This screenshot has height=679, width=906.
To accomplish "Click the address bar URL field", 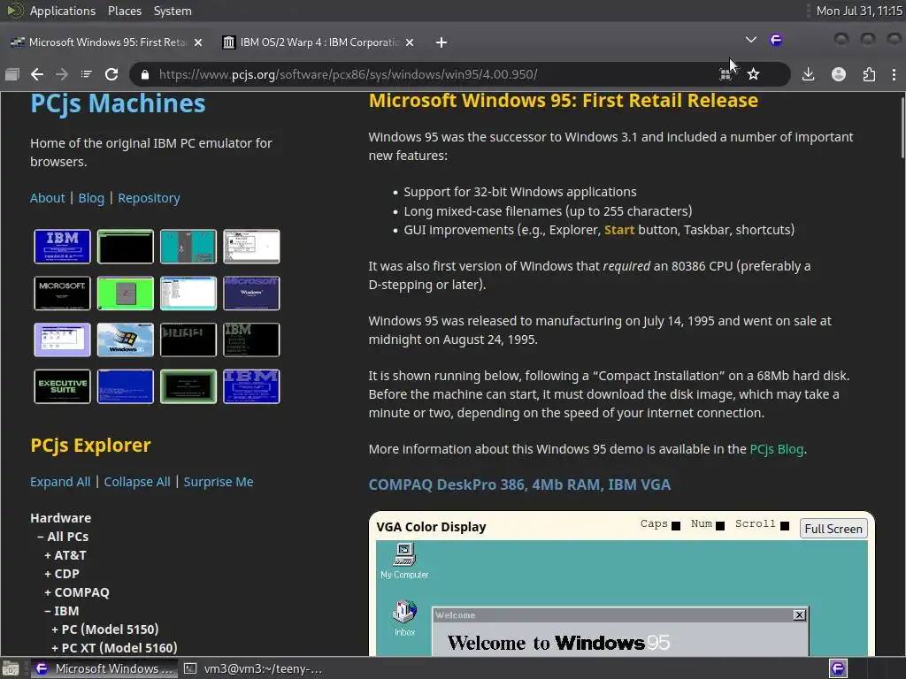I will [427, 74].
